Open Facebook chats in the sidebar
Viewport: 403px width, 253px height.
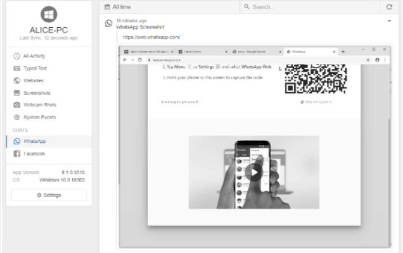pos(49,154)
